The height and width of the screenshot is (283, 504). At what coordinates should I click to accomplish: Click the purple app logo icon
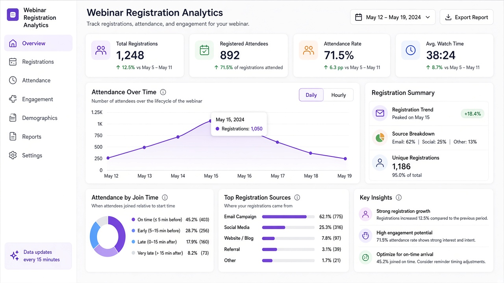coord(13,15)
